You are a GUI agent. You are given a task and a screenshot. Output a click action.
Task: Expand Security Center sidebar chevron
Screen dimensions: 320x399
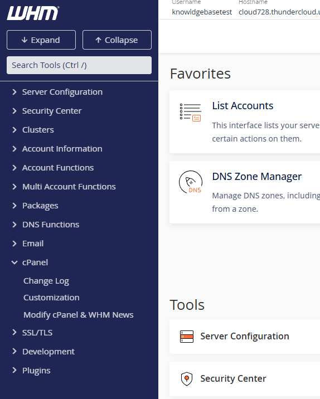click(14, 111)
